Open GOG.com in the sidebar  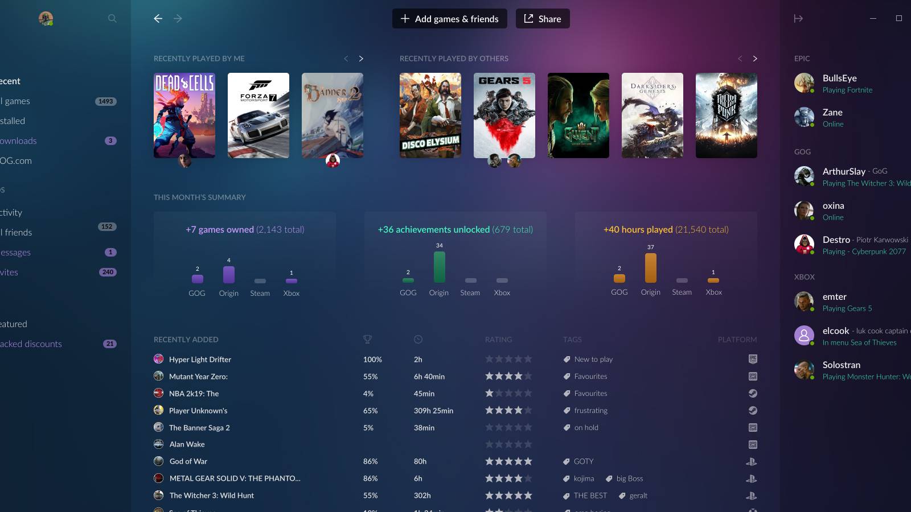coord(16,161)
